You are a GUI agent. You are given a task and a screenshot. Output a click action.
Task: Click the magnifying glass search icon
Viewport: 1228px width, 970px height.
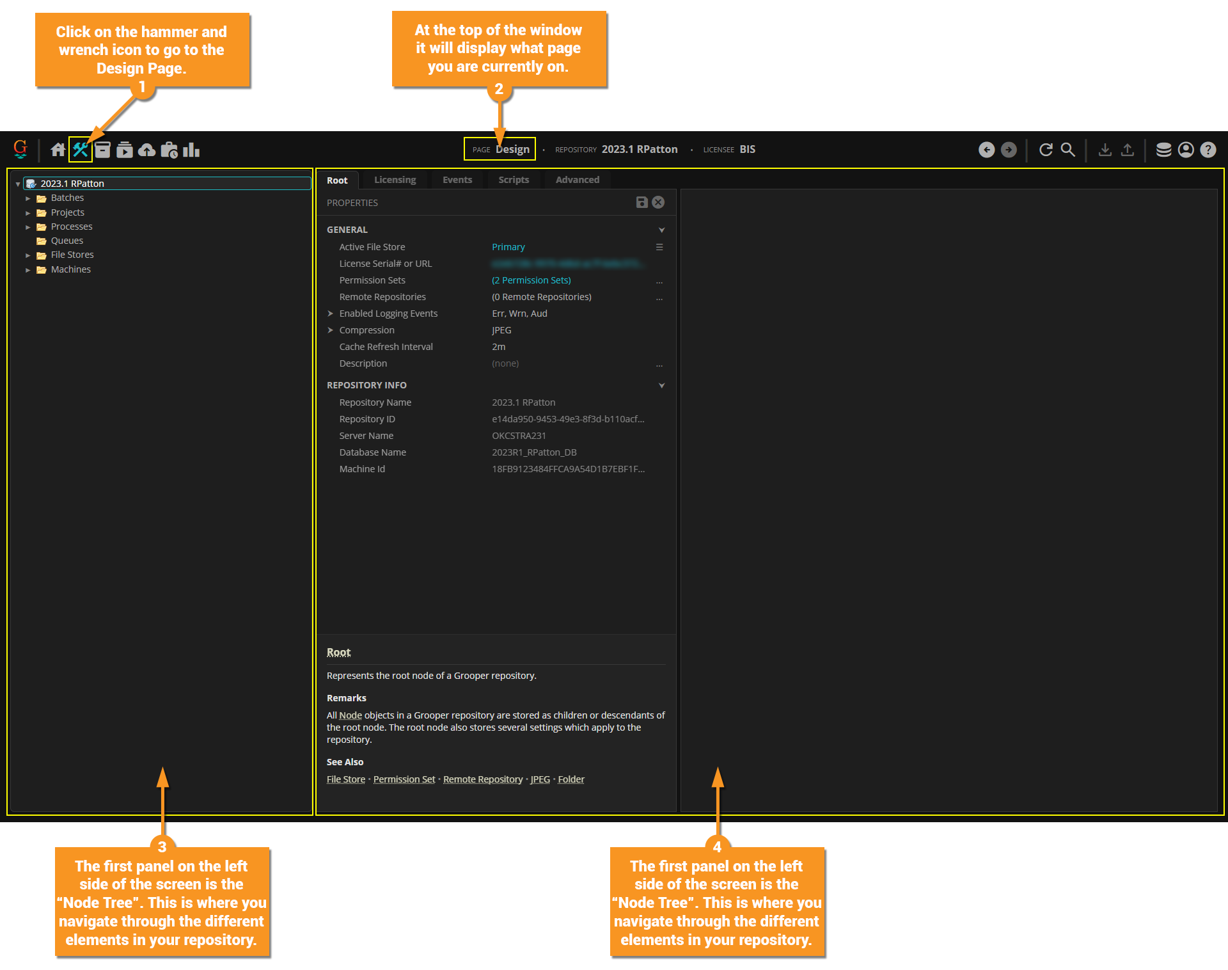[1067, 150]
